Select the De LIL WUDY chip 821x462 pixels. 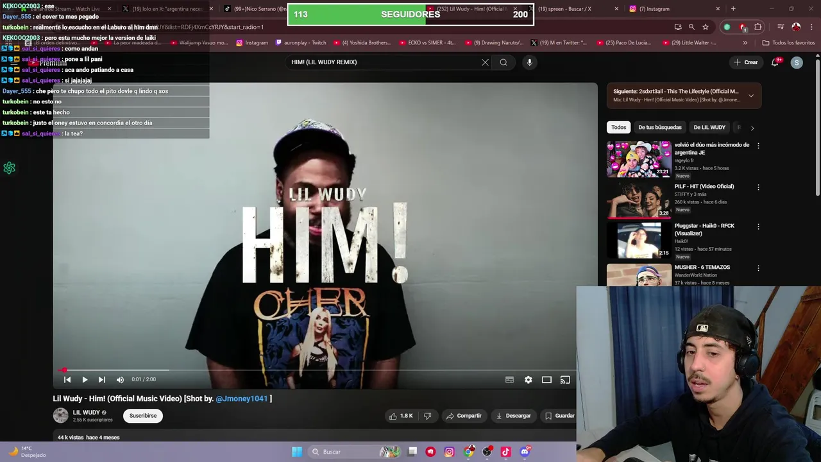(709, 127)
